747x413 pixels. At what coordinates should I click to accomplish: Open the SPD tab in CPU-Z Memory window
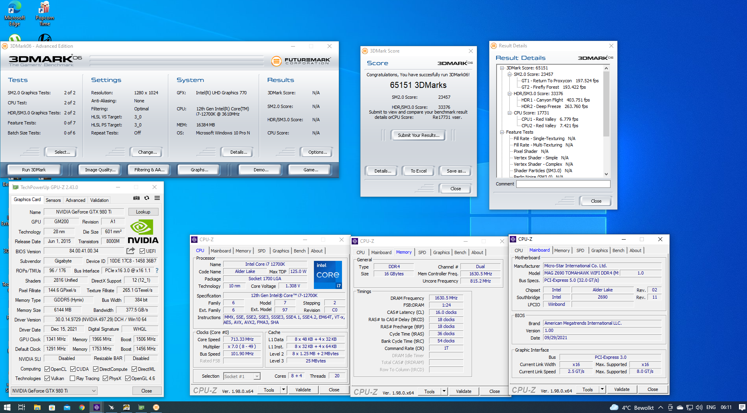coord(422,252)
